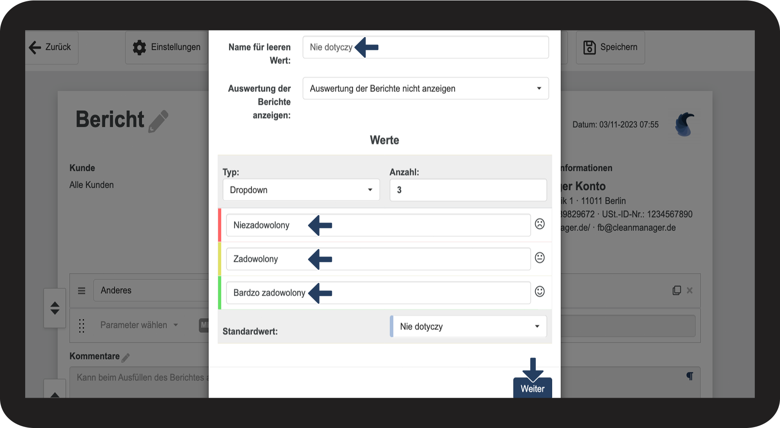The width and height of the screenshot is (780, 428).
Task: Click the Werte heading
Action: 384,140
